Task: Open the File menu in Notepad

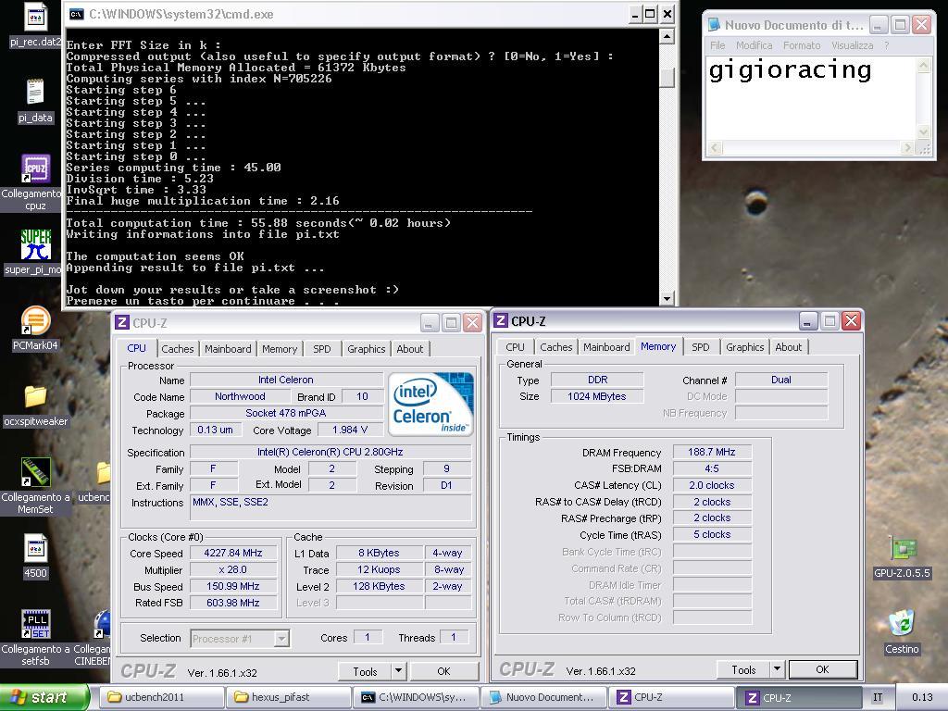Action: coord(717,45)
